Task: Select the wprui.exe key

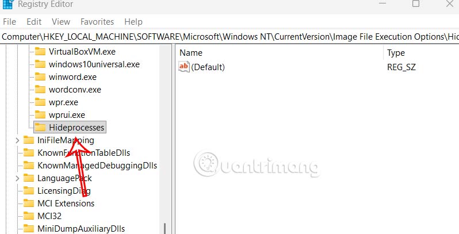Action: [67, 115]
